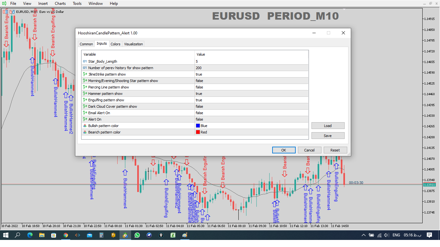Open Microsoft Edge from the taskbar

click(30, 235)
